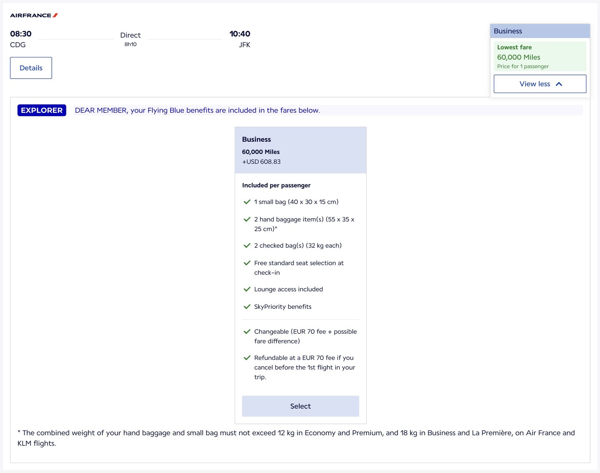Screen dimensions: 600x473
Task: Click the 60,000 Miles price in card
Action: pos(261,152)
